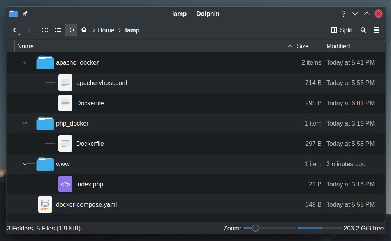Click the 648 B size cell

tap(313, 204)
